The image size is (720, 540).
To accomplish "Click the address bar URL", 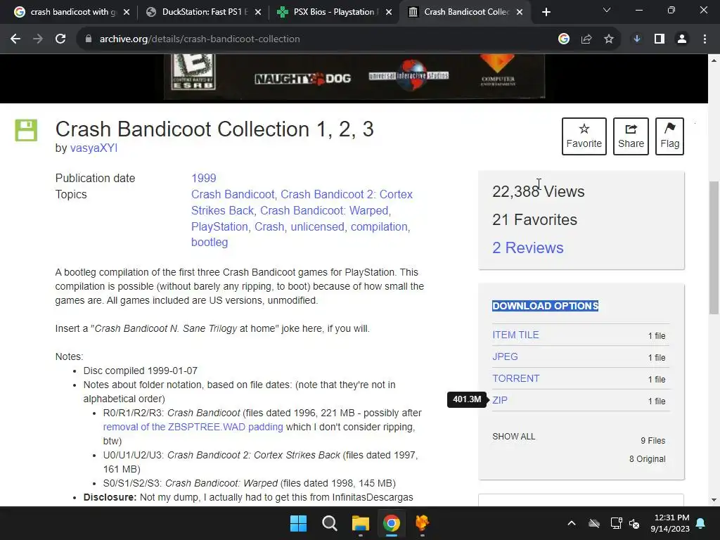I will coord(200,39).
